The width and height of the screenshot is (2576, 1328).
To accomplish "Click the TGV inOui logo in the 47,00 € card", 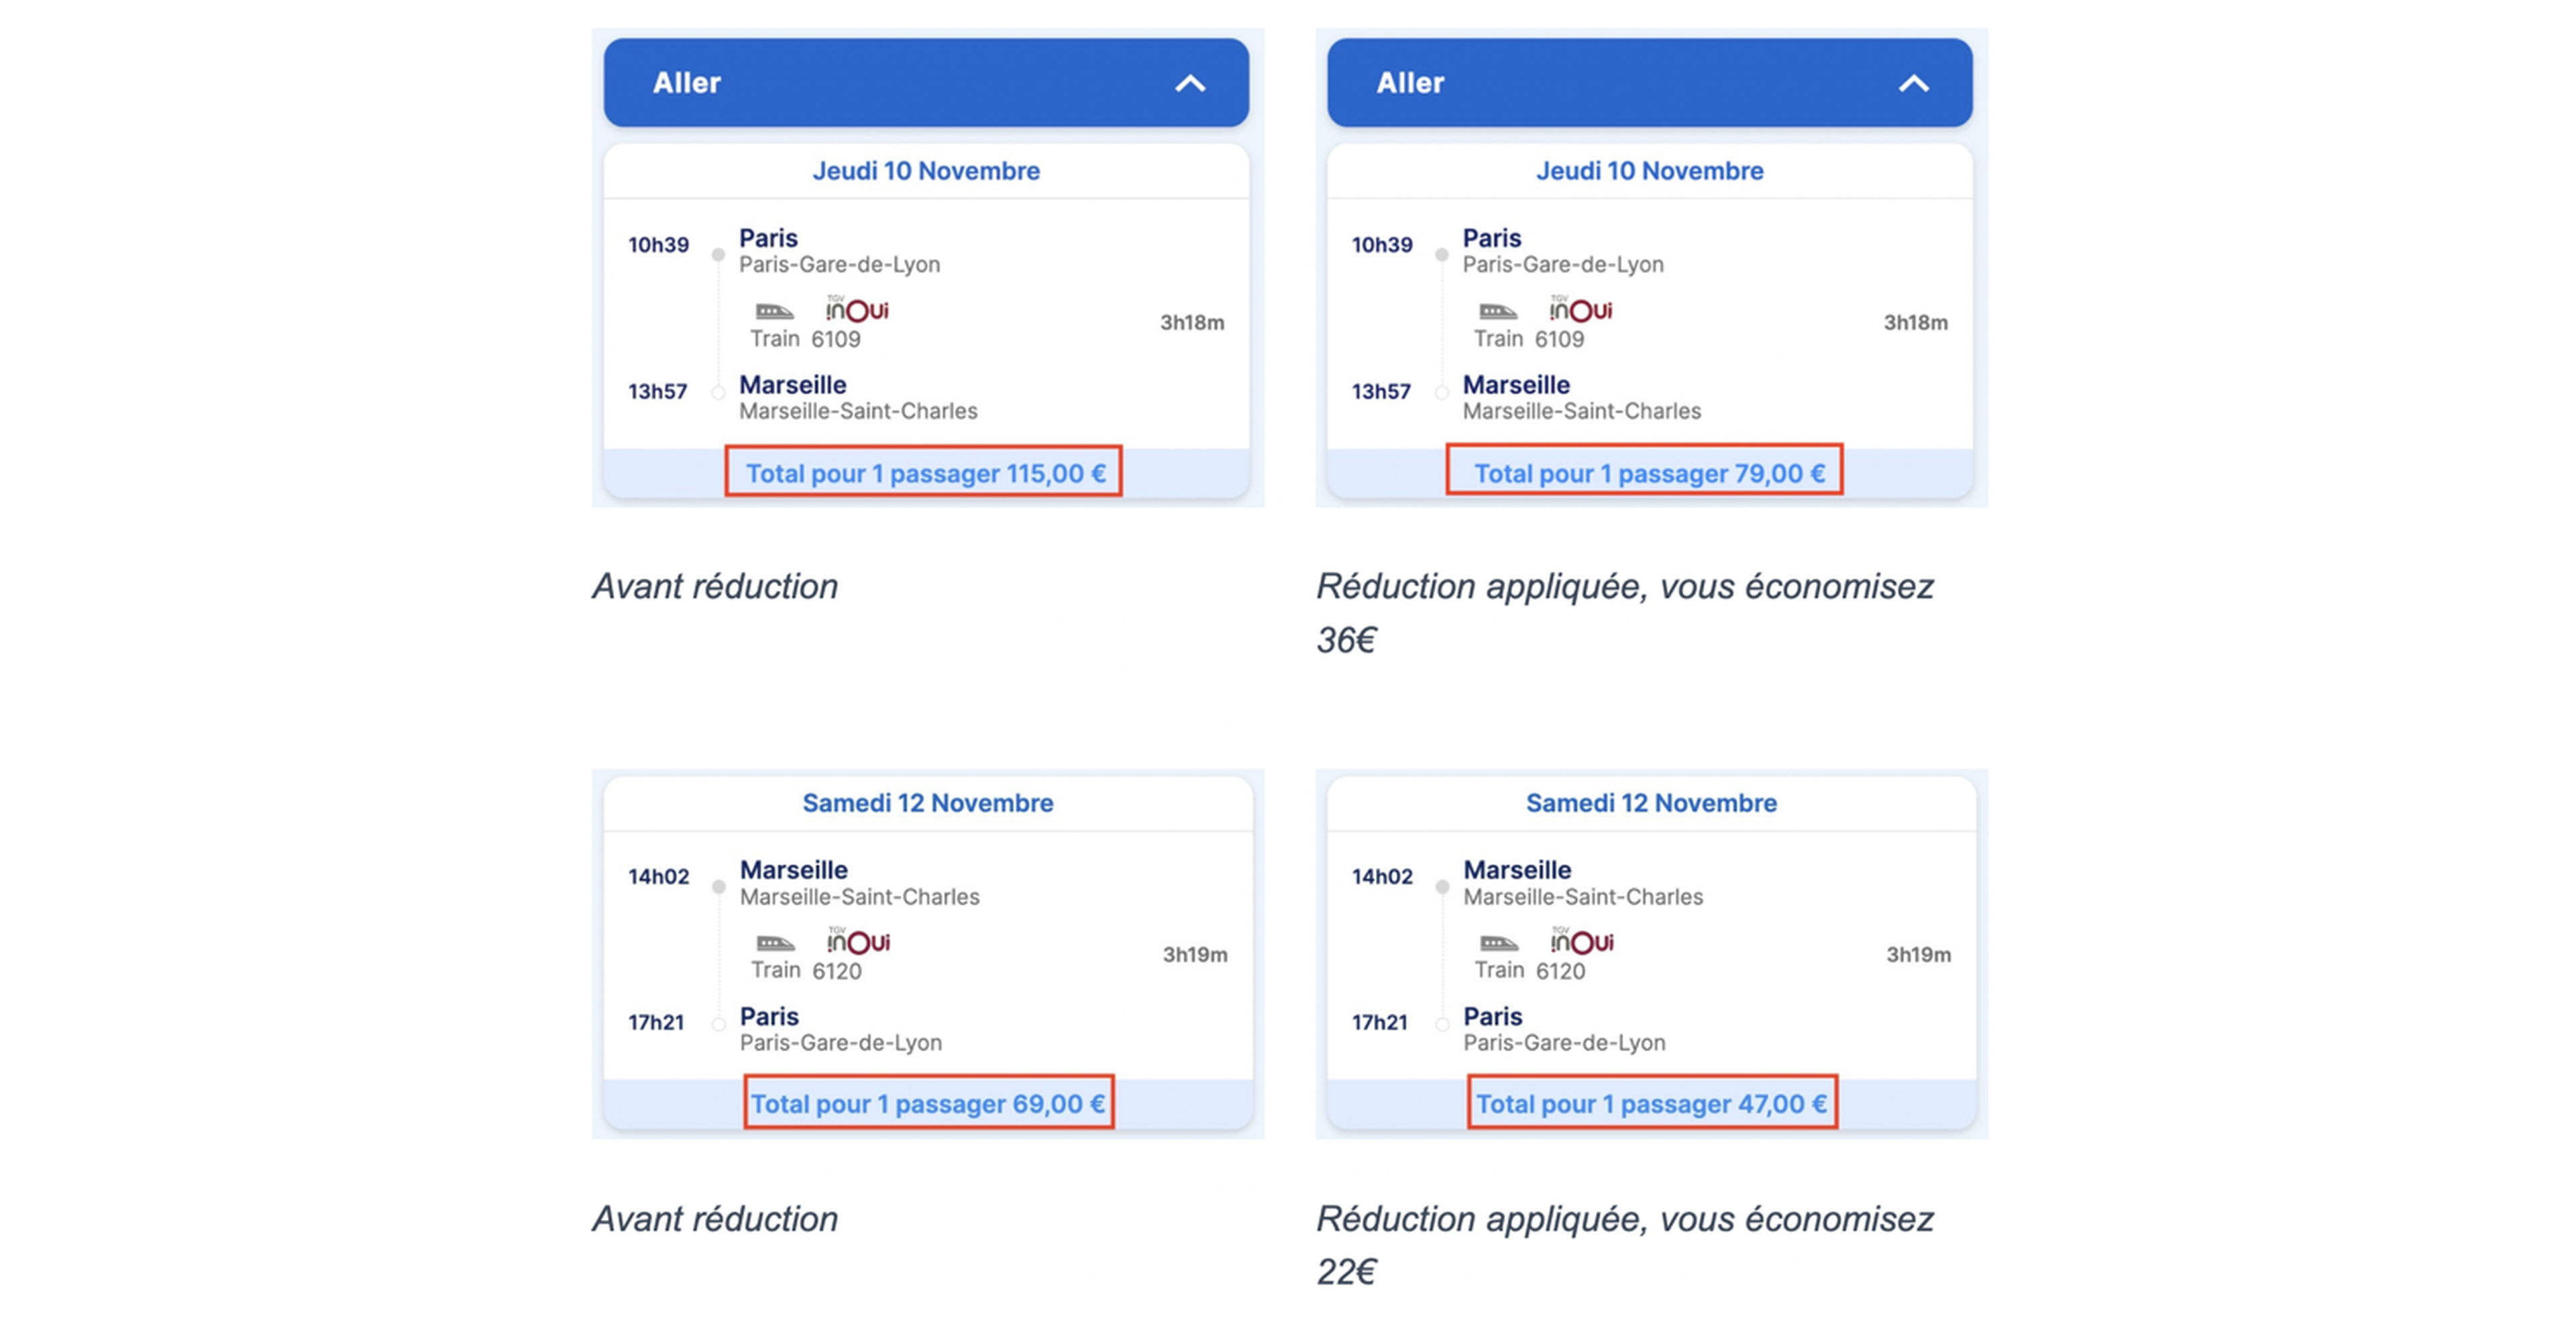I will [x=1582, y=940].
